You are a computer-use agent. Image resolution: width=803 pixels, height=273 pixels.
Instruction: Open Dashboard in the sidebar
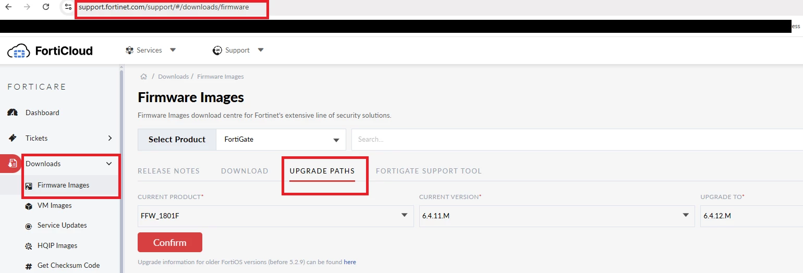(42, 113)
